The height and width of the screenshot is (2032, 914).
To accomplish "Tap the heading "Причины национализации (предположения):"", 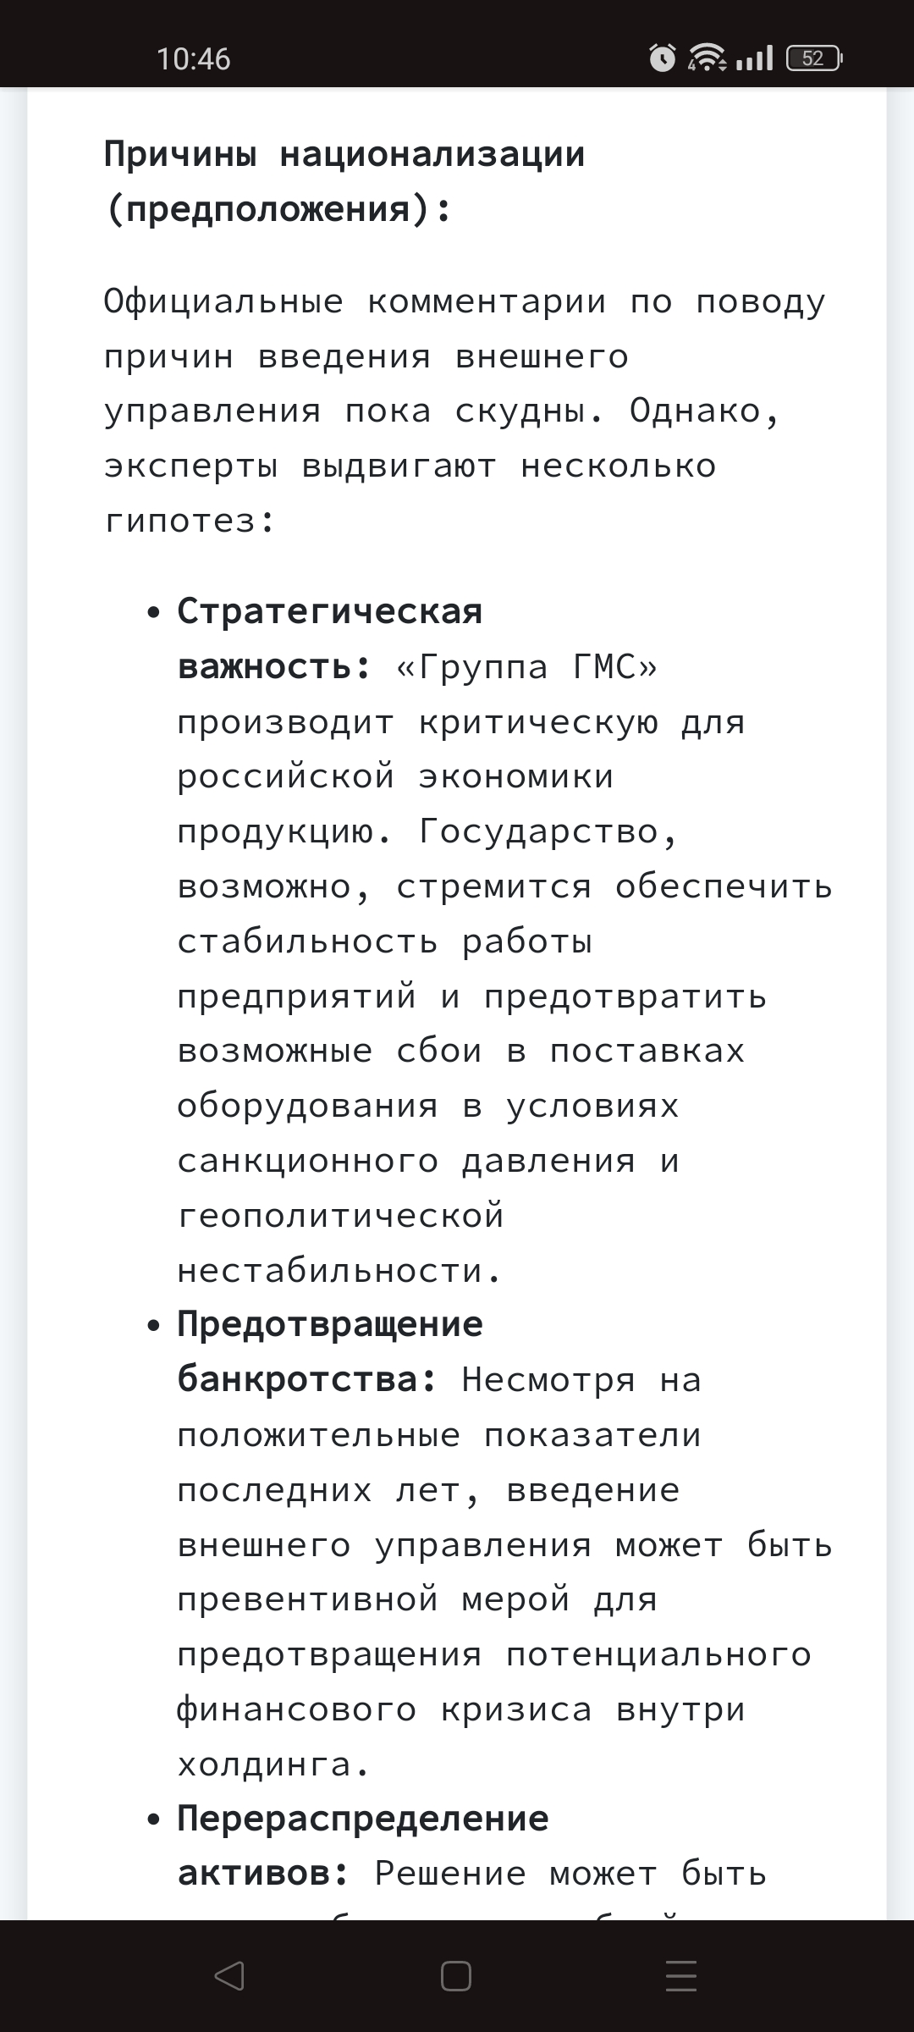I will click(344, 181).
